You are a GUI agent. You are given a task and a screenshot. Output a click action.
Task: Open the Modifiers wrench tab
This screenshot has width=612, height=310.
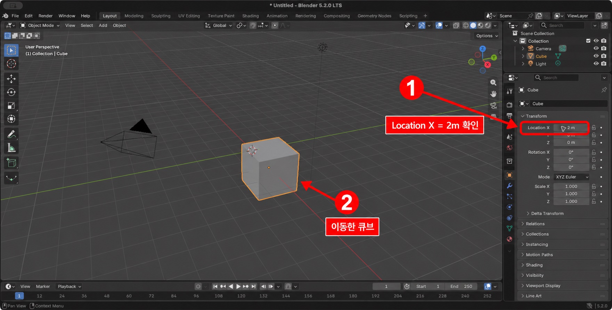509,186
